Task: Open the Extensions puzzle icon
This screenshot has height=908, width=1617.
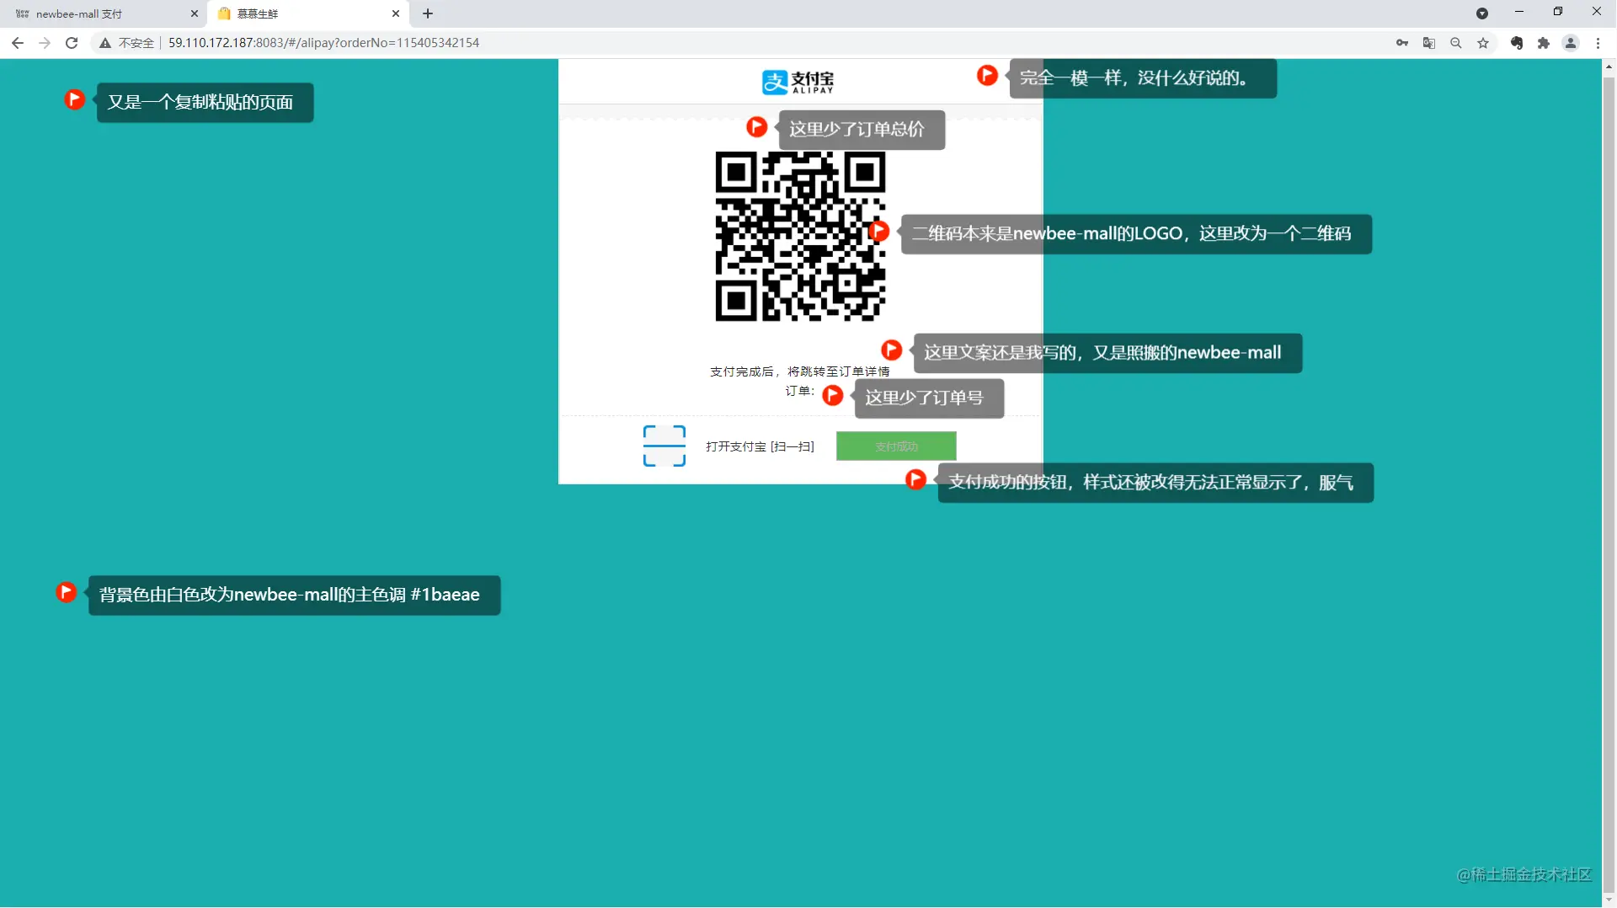Action: point(1544,43)
